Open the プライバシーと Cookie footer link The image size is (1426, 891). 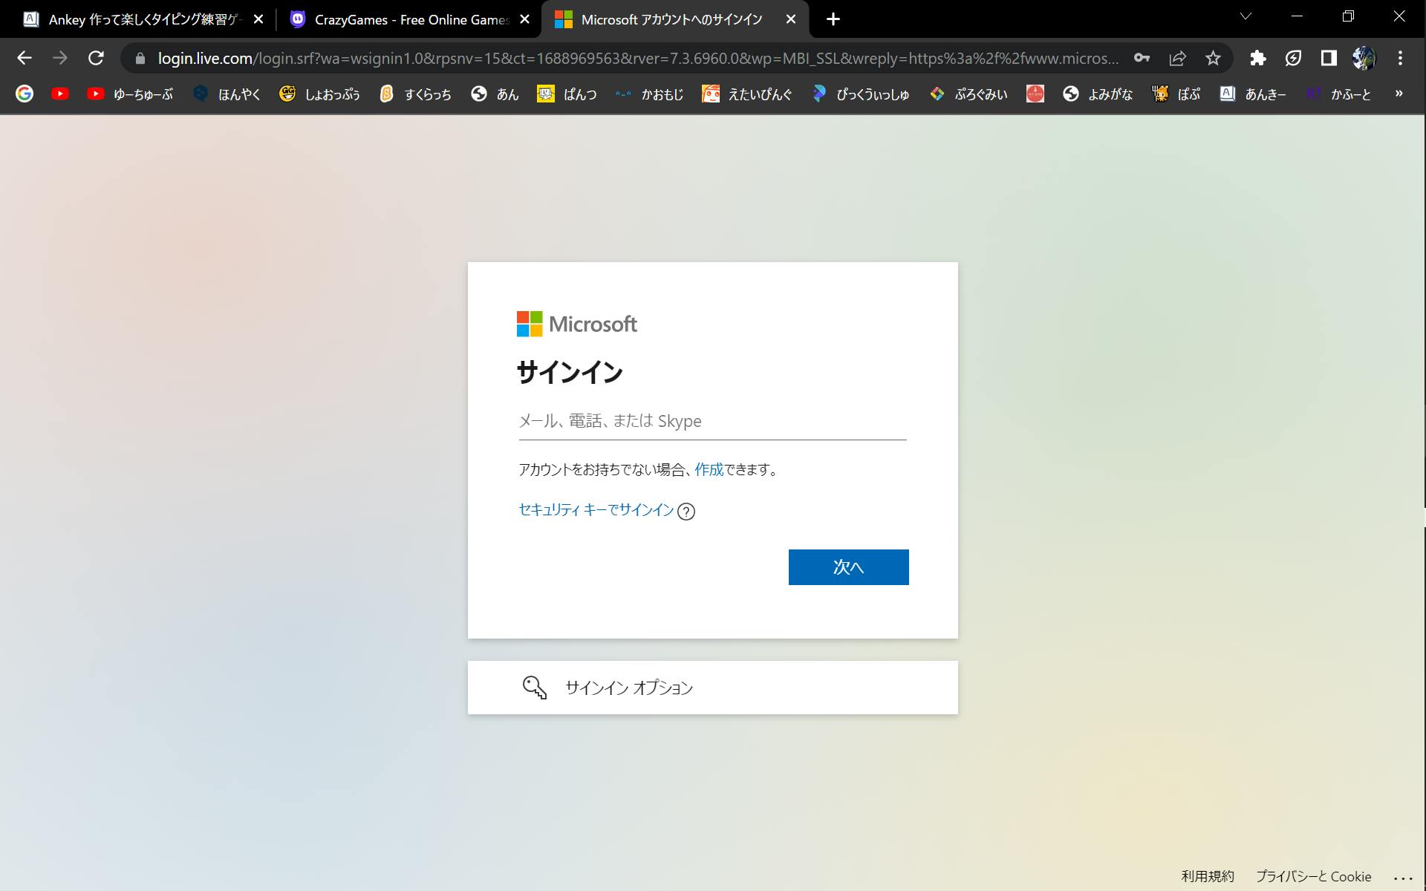[1312, 877]
